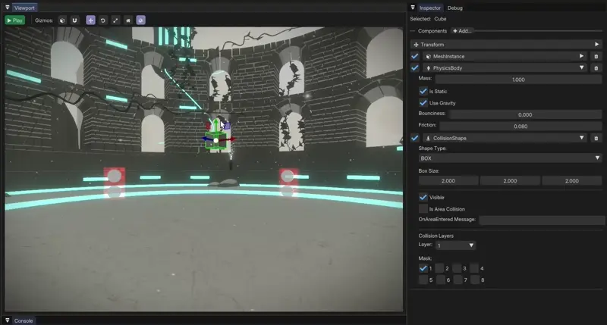The image size is (607, 325).
Task: Expand the Transform component arrow
Action: point(596,45)
